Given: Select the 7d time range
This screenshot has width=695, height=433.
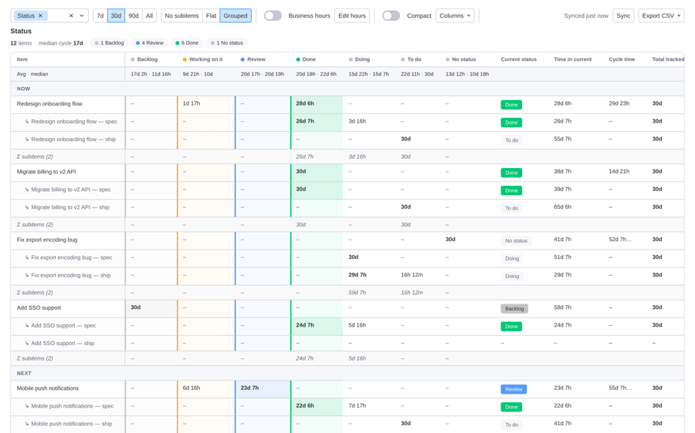Looking at the screenshot, I should click(x=100, y=15).
